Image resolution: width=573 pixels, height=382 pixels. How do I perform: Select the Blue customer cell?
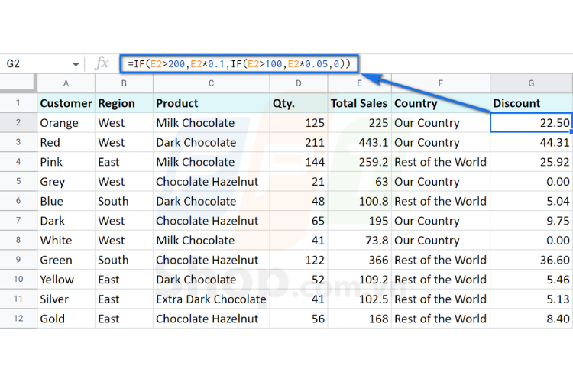click(x=66, y=201)
